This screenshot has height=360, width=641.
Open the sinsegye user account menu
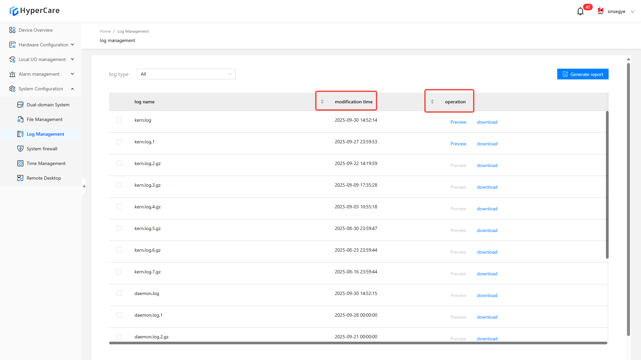(616, 11)
